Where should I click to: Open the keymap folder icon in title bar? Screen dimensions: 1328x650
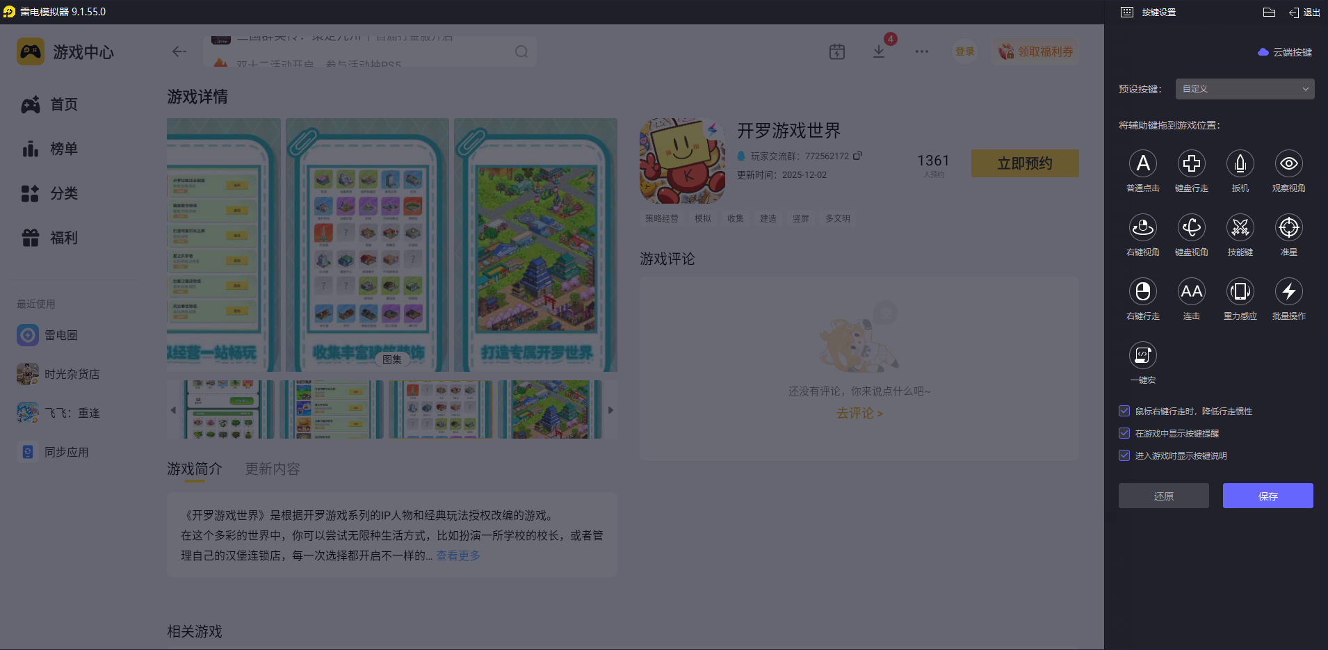[x=1269, y=12]
